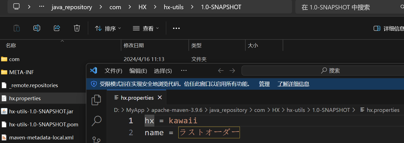This screenshot has width=404, height=143.
Task: Close the hx.properties editor tab
Action: pos(160,97)
